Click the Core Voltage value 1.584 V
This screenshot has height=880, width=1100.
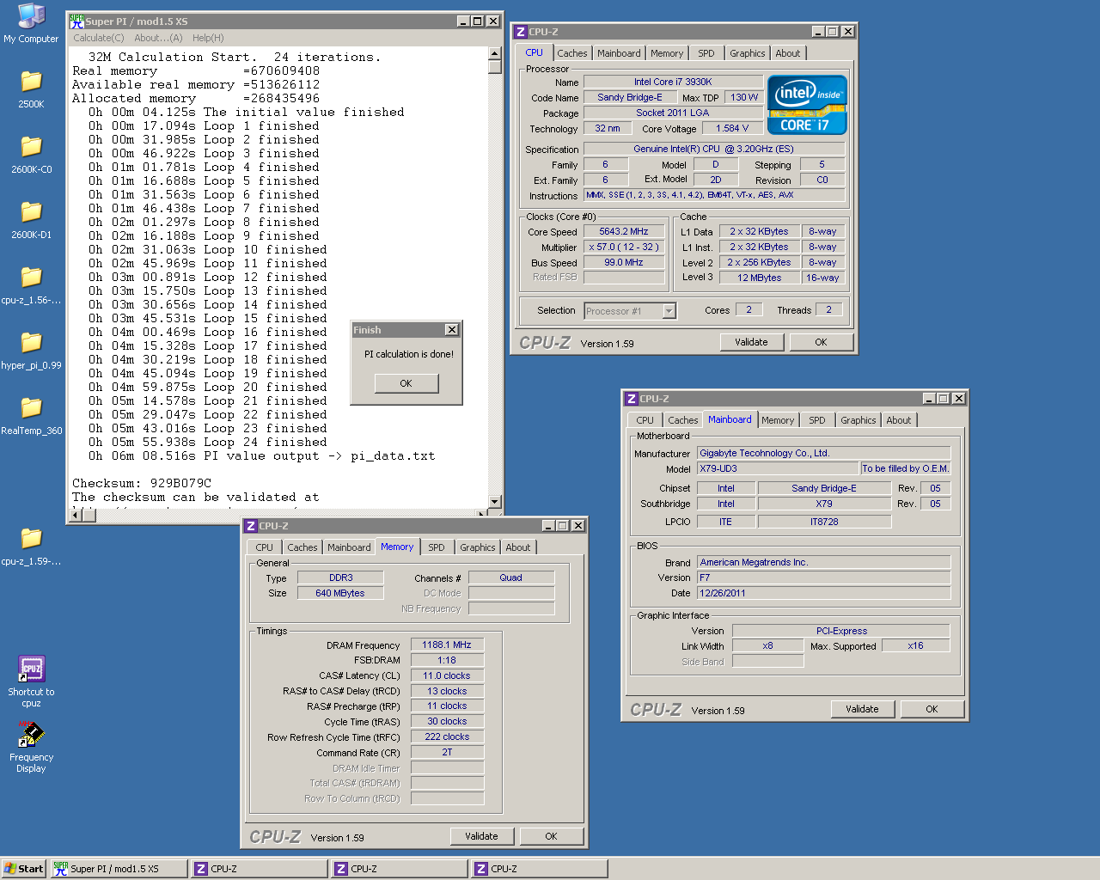pos(732,128)
